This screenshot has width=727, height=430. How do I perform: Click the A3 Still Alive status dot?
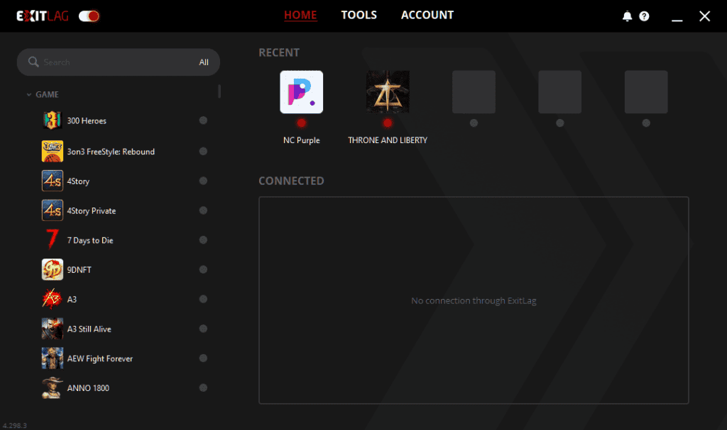click(x=203, y=329)
